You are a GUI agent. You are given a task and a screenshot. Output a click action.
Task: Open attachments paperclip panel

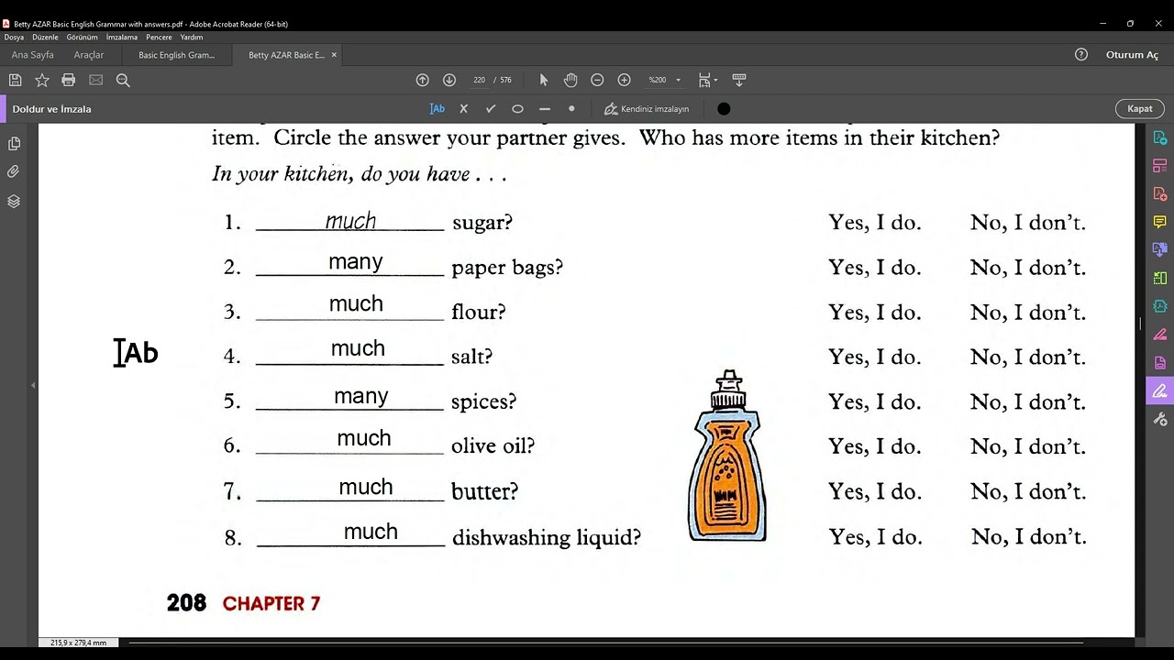(x=14, y=172)
